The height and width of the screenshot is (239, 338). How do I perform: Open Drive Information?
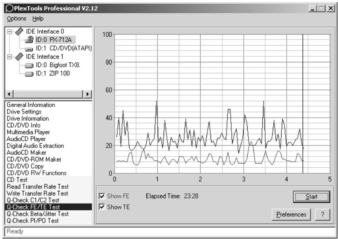tap(28, 118)
